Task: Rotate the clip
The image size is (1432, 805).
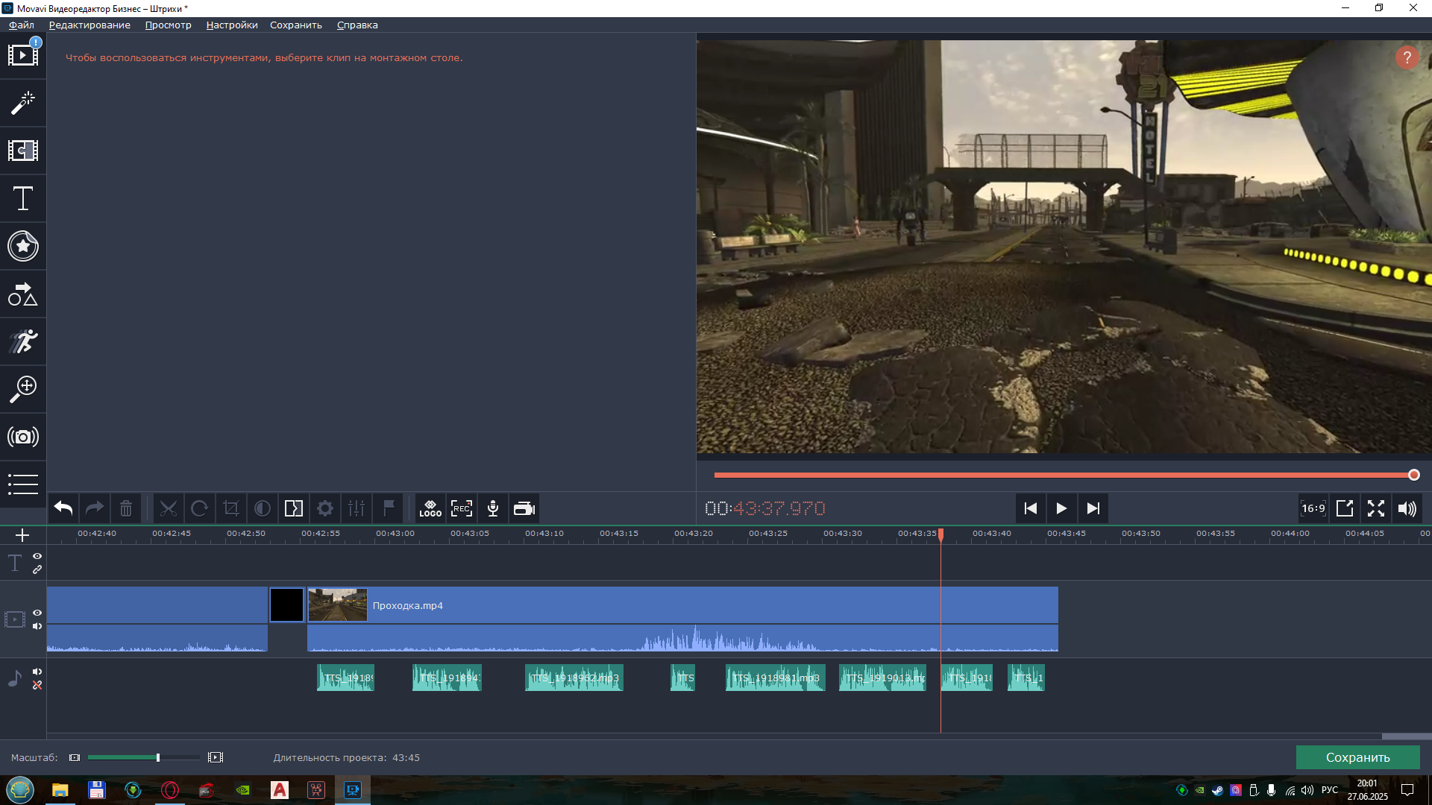Action: pos(200,508)
